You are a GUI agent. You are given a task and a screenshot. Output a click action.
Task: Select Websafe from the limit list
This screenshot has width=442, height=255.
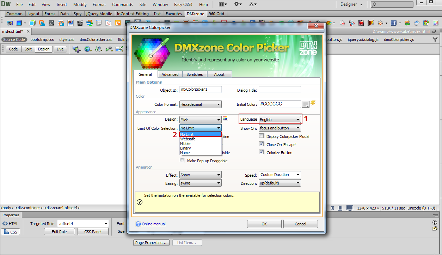[x=200, y=139]
